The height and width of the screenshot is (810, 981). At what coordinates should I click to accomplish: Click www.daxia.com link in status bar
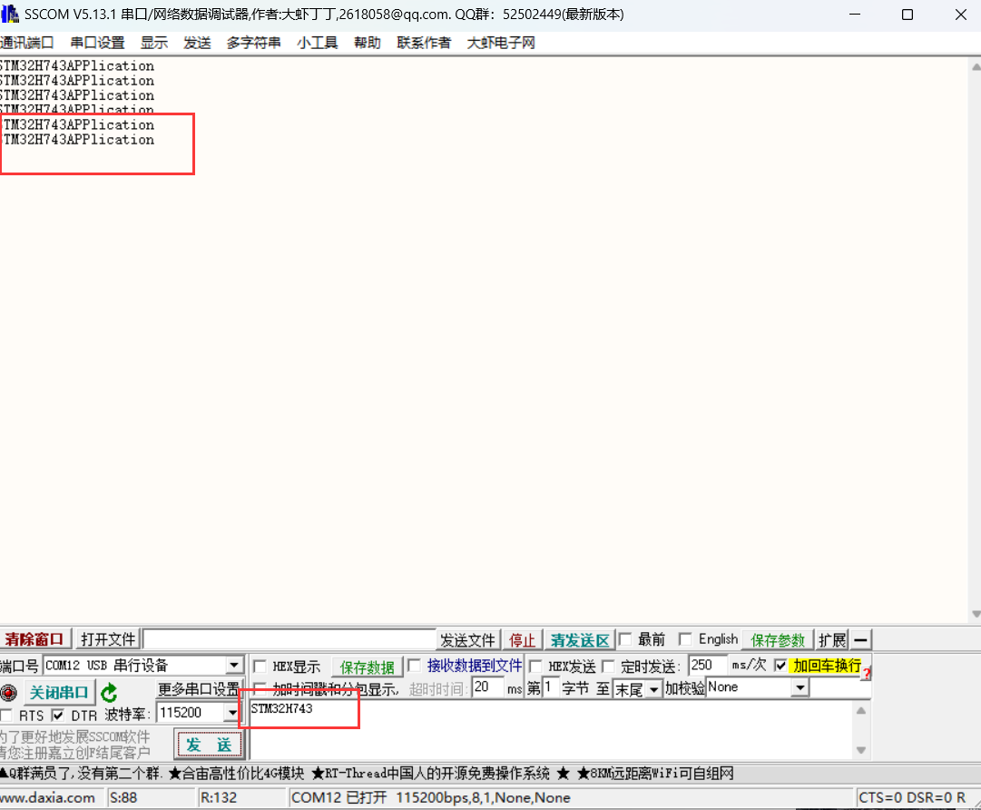click(x=47, y=798)
